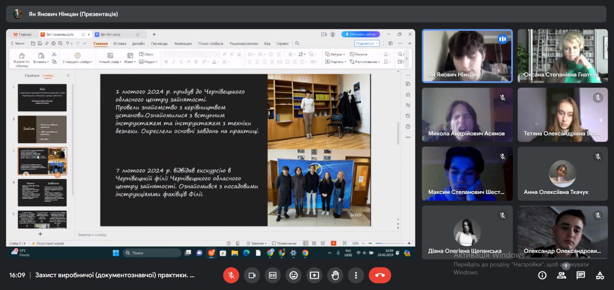Screen dimensions: 614x290
Task: Unmute the microphone in the call bar
Action: click(231, 275)
